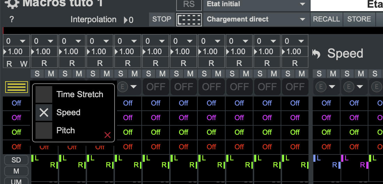Open settings gear next to Macros tuto 1

[x=12, y=3]
